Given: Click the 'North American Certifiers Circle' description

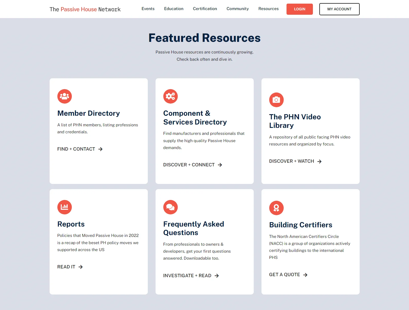Looking at the screenshot, I should [x=310, y=247].
